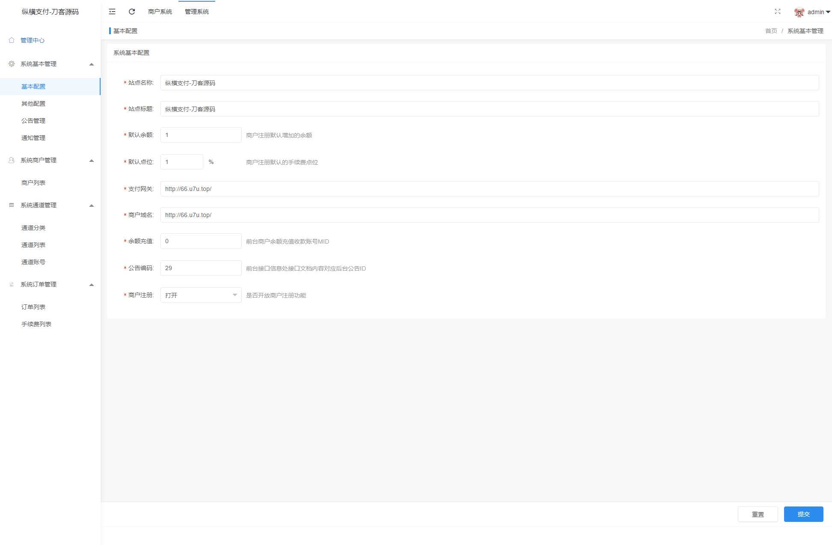The width and height of the screenshot is (832, 545).
Task: Click the icon beside 系统订单管理
Action: [x=12, y=284]
